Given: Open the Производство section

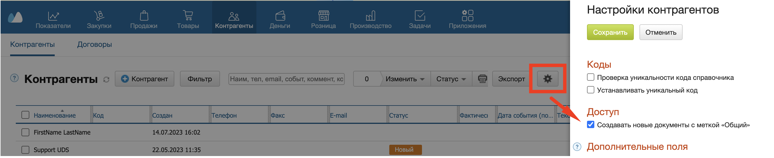Looking at the screenshot, I should click(x=371, y=19).
